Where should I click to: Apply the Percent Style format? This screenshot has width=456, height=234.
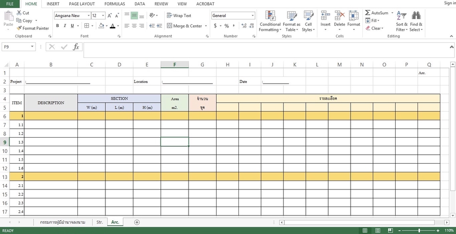(227, 26)
